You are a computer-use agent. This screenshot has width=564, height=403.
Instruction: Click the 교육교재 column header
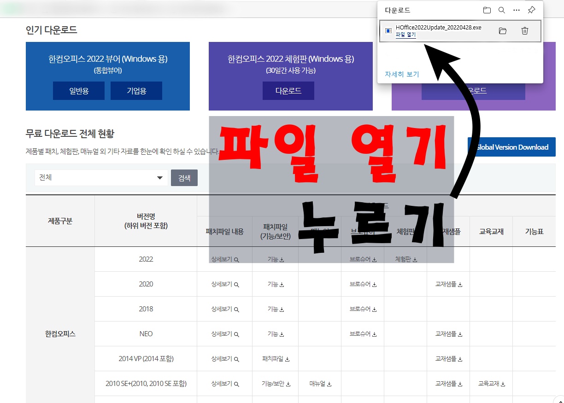pos(491,232)
